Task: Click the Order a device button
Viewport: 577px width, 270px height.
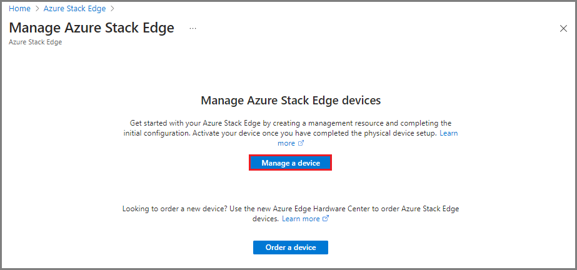Action: pyautogui.click(x=291, y=247)
